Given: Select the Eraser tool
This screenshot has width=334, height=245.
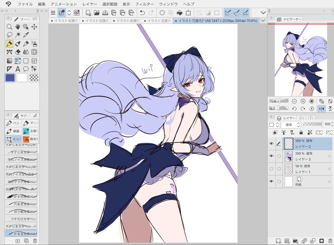Looking at the screenshot, I should [x=18, y=52].
